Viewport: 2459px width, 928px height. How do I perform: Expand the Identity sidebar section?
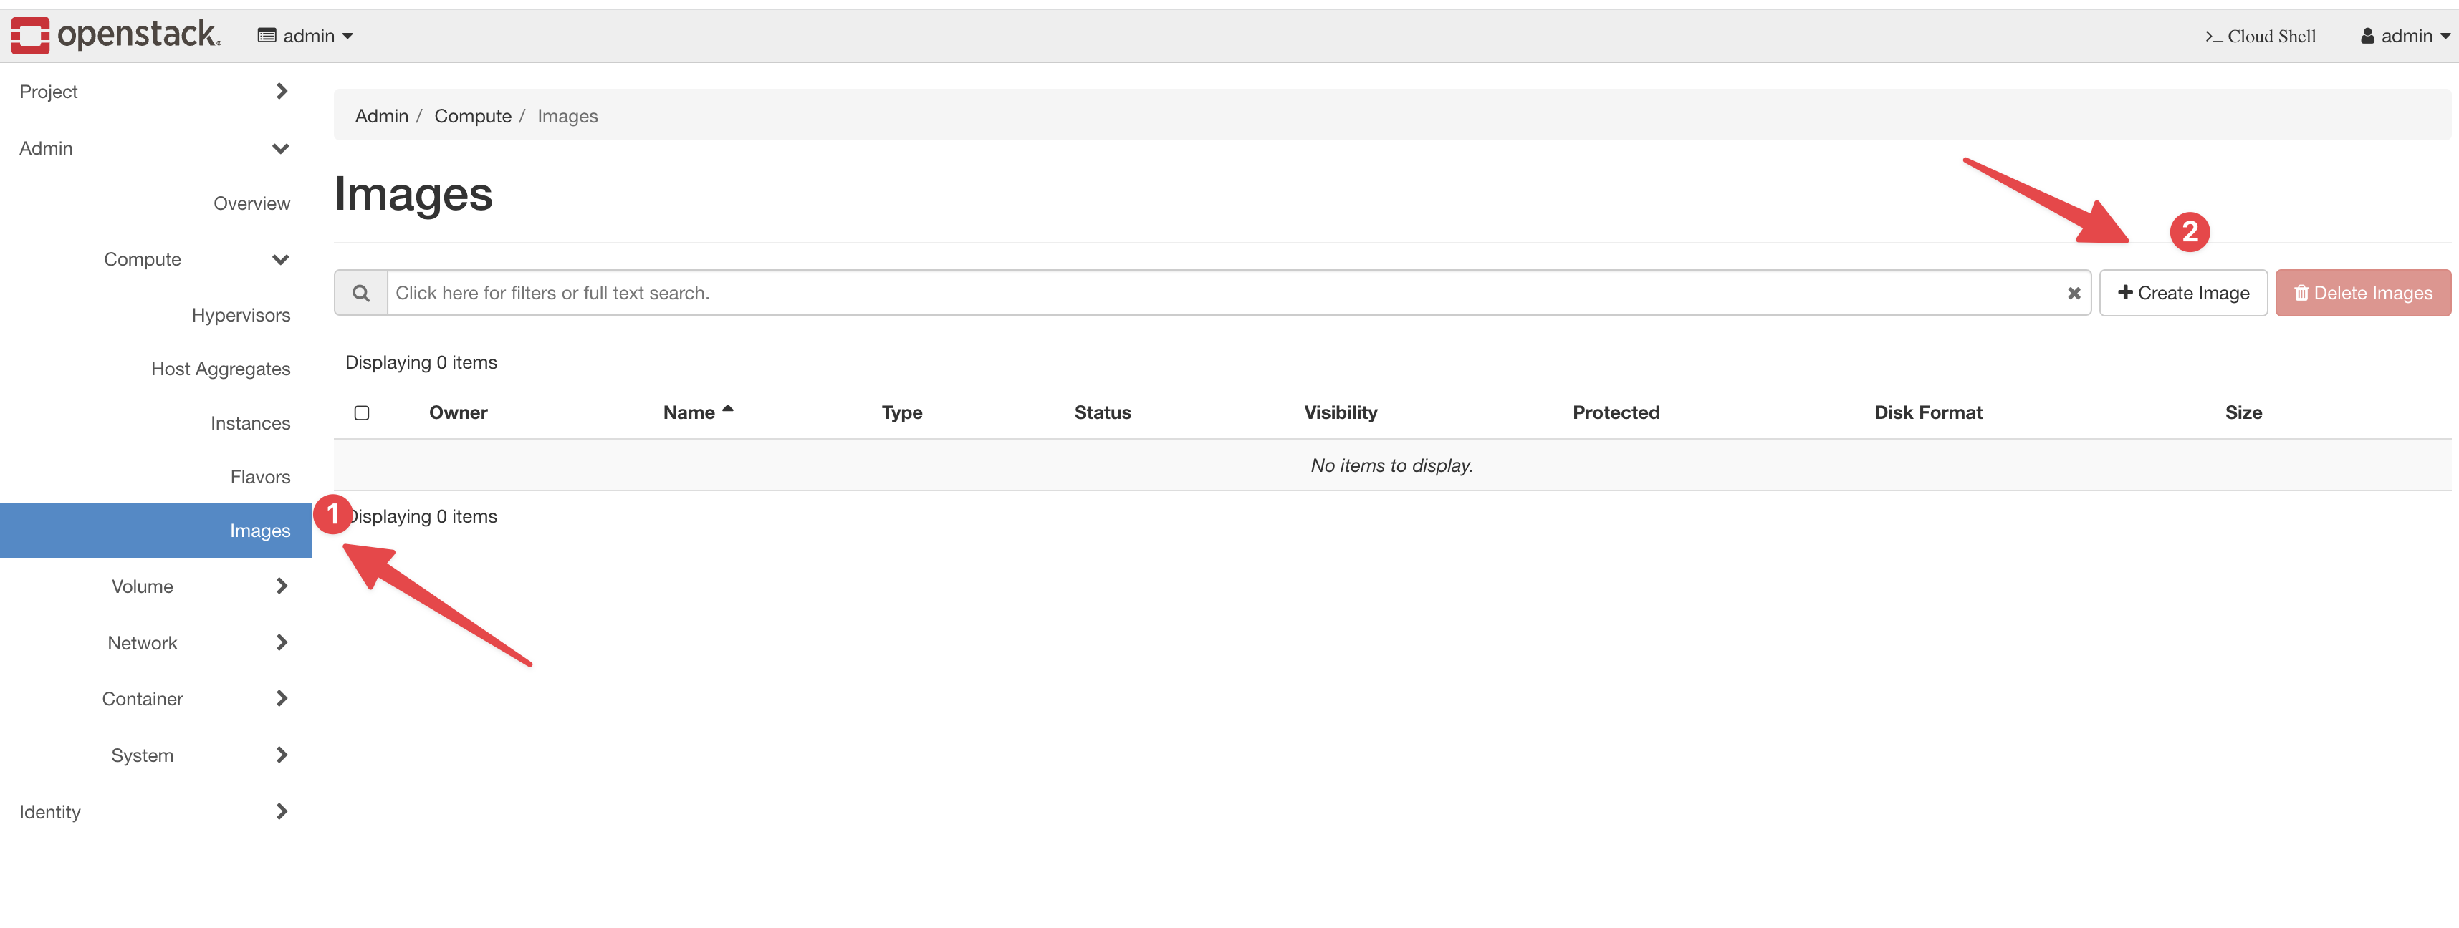(x=49, y=811)
